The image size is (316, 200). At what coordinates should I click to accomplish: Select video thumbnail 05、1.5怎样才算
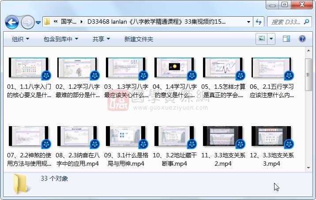click(223, 68)
